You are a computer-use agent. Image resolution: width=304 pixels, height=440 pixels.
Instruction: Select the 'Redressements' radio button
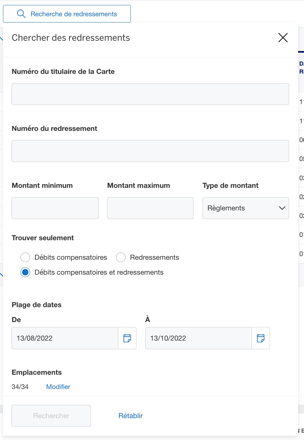(121, 257)
